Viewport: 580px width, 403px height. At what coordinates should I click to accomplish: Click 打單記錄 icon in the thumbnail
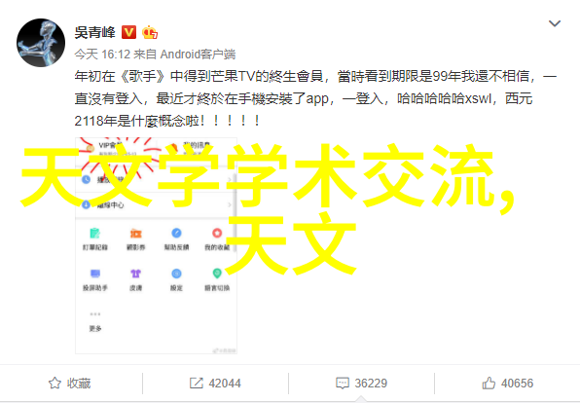pos(95,234)
